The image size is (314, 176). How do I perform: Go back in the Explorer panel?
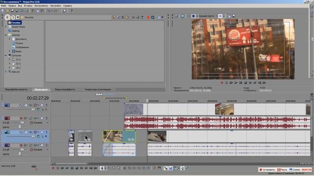coord(7,18)
